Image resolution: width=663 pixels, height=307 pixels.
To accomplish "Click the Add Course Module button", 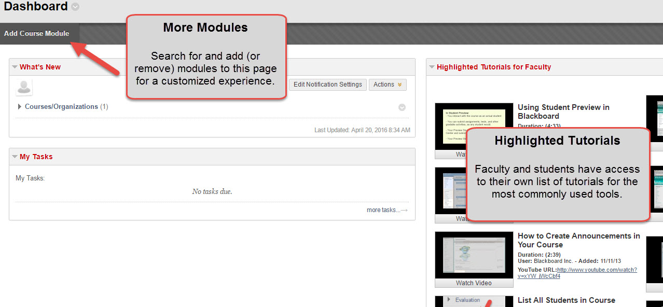I will click(37, 33).
